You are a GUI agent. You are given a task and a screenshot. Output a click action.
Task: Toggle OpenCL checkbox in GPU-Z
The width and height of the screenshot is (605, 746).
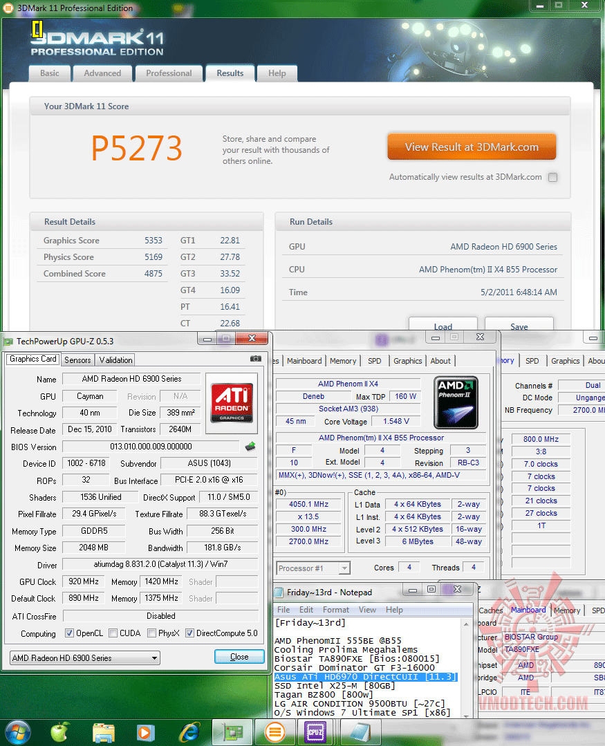69,633
